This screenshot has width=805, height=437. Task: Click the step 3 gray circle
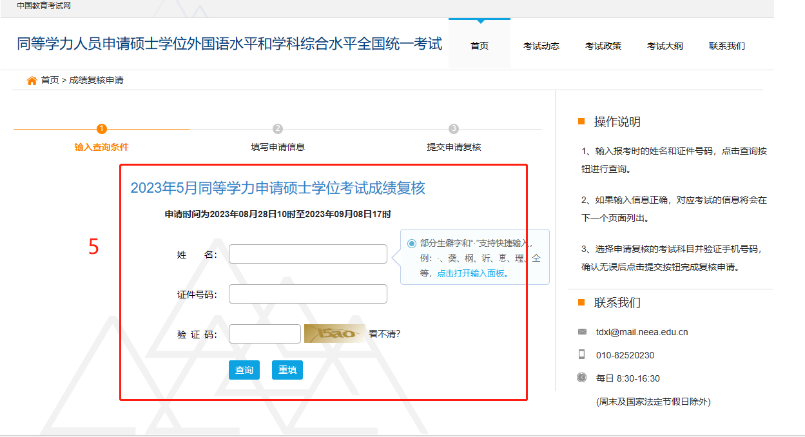tap(454, 129)
